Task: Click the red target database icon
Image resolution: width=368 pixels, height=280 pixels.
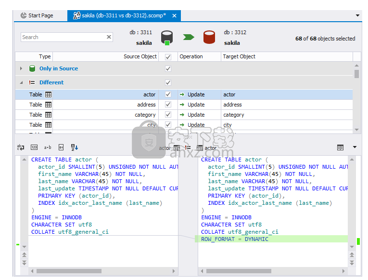Action: coord(209,37)
